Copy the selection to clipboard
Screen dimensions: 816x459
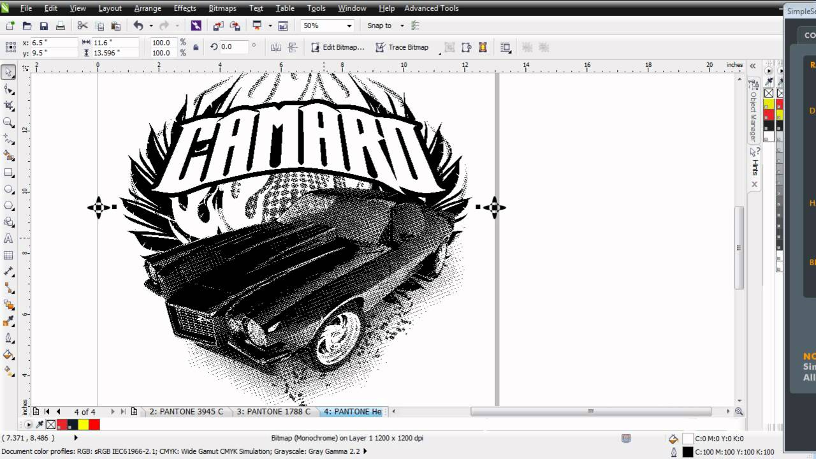click(99, 25)
